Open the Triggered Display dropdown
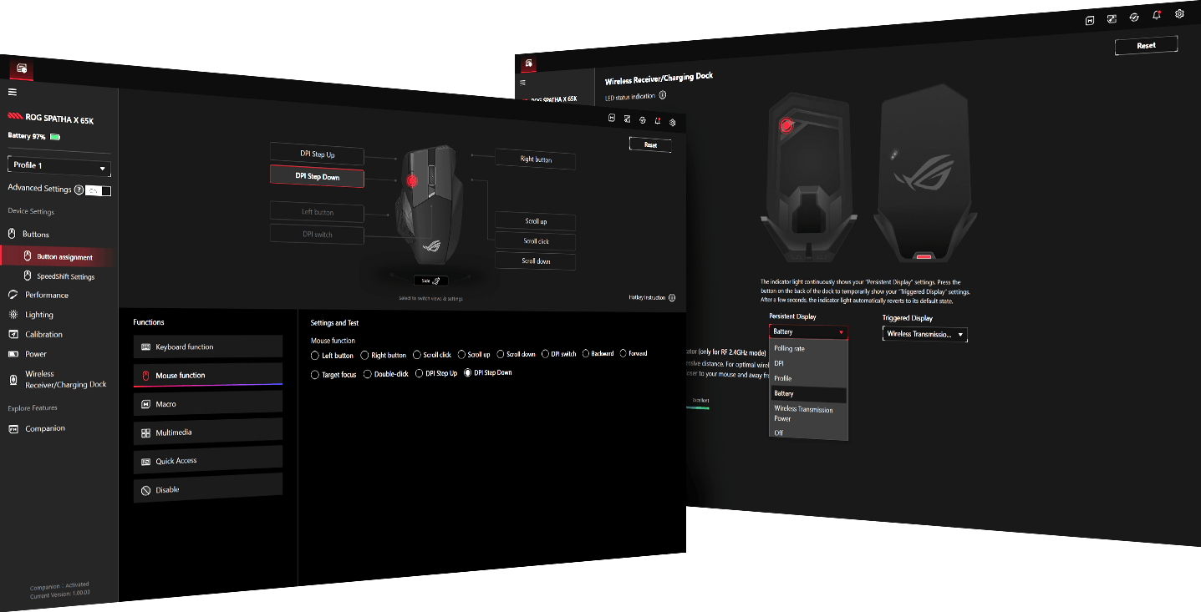 click(x=924, y=334)
